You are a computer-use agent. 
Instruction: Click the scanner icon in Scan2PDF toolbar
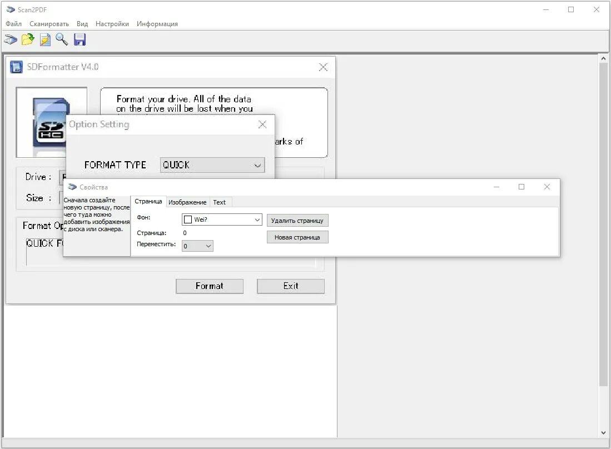tap(11, 39)
